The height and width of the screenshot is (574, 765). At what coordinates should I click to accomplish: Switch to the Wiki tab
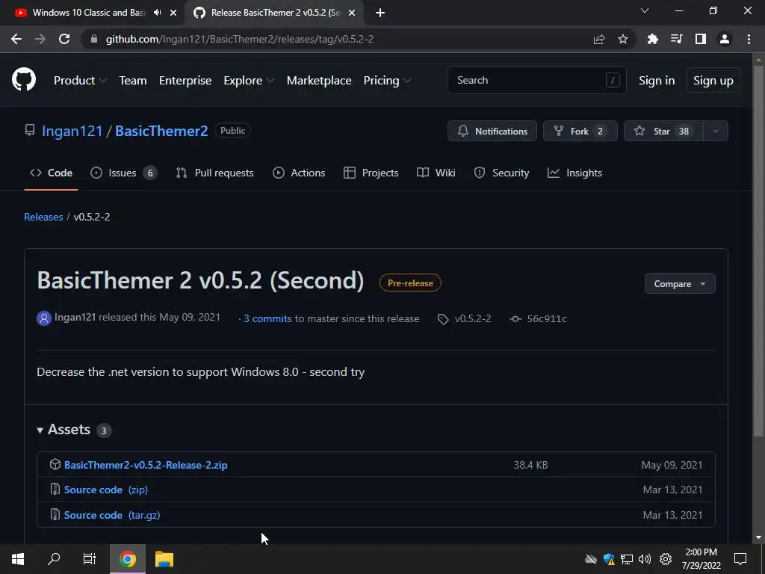pyautogui.click(x=436, y=173)
